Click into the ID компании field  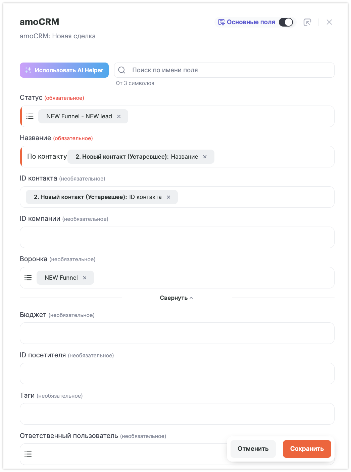pos(177,237)
